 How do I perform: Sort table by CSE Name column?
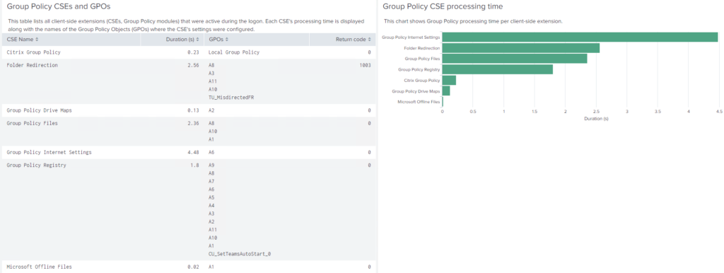pos(23,40)
